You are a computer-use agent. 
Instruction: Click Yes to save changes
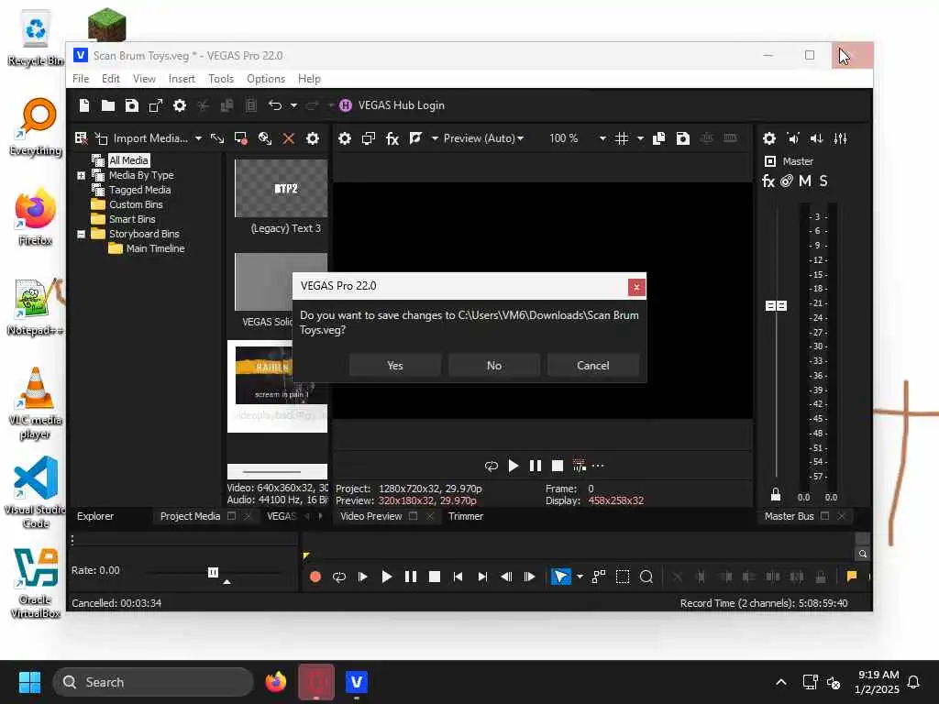(394, 365)
